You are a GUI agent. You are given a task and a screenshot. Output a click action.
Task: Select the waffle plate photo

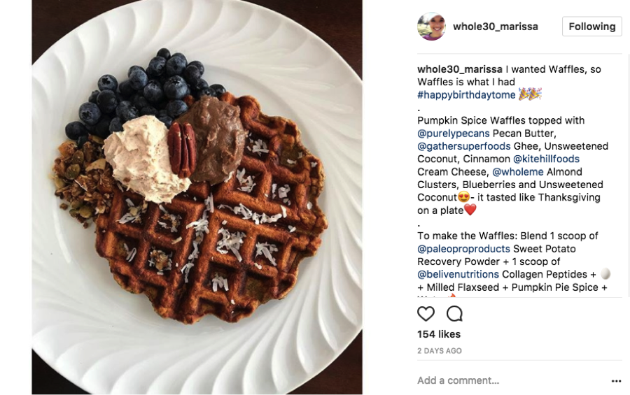click(197, 197)
